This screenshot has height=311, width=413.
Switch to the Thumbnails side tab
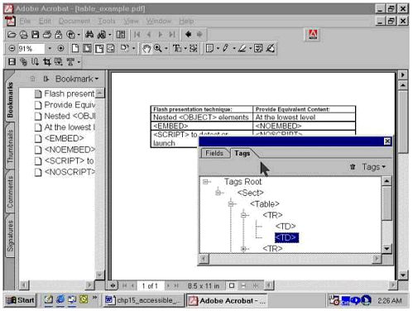click(x=10, y=146)
